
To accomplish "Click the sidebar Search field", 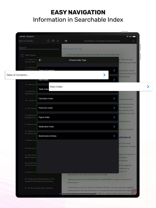I will 39,48.
